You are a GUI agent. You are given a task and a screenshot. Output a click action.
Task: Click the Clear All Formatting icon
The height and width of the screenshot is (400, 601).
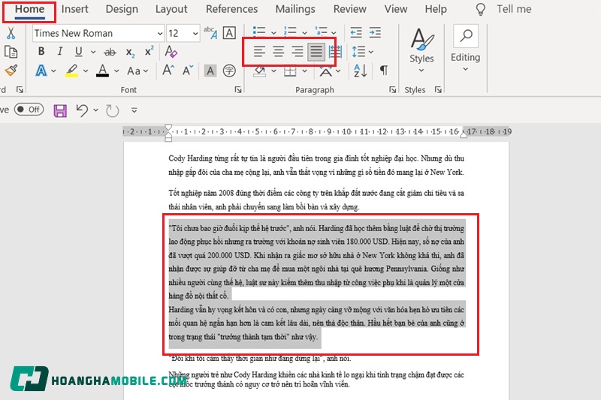coord(171,52)
